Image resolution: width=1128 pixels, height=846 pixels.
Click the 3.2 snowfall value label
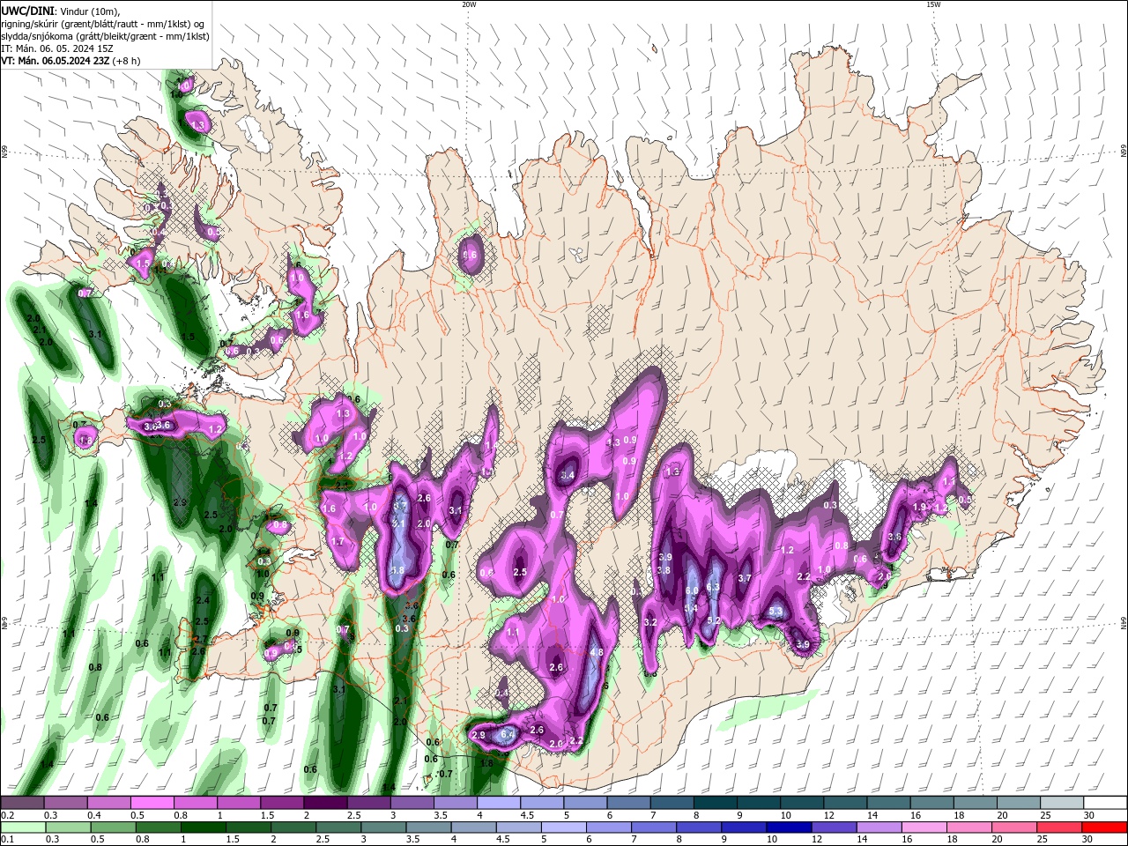coord(651,623)
